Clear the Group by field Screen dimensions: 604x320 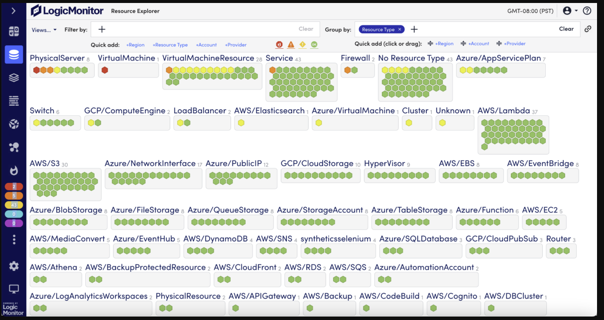coord(566,29)
